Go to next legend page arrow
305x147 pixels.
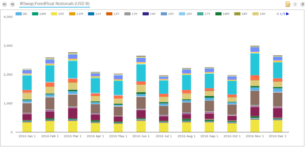[x=287, y=14]
